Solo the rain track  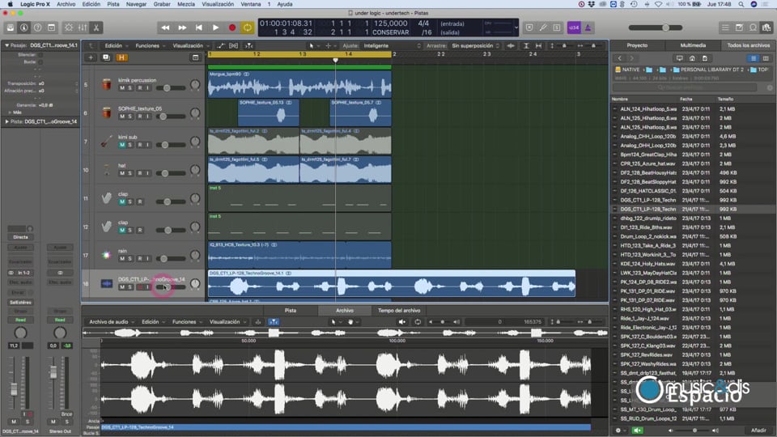pyautogui.click(x=130, y=259)
